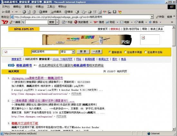The image size is (177, 136).
Task: Click the vertical scrollbar up arrow
Action: pyautogui.click(x=174, y=27)
